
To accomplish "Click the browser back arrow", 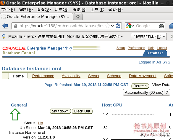I will coord(5,26).
